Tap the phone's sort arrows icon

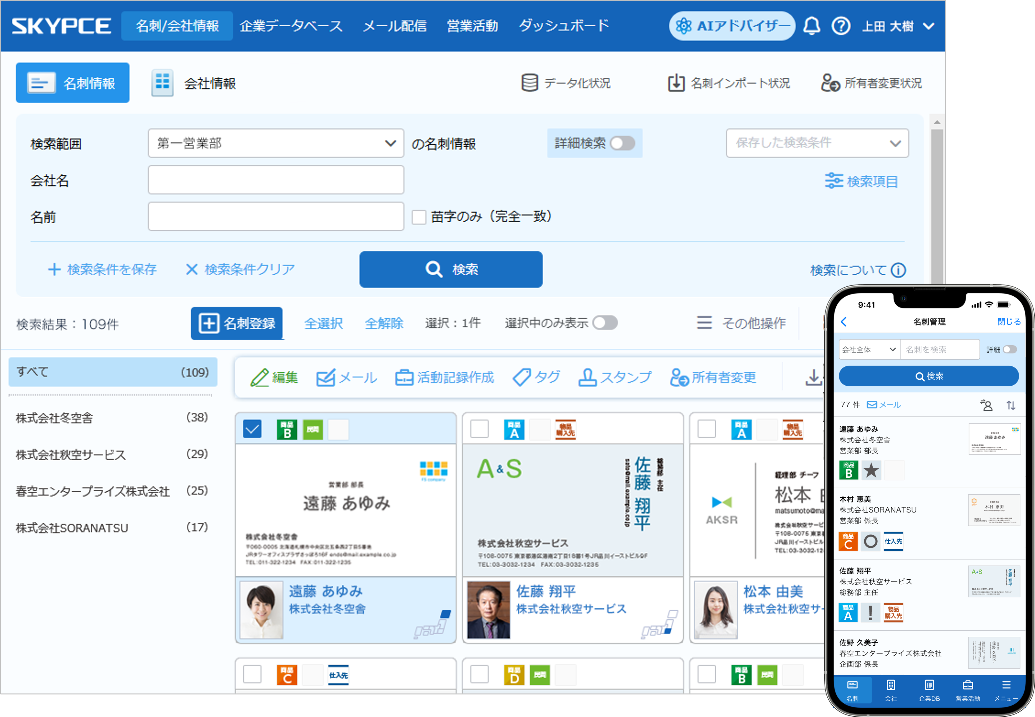pyautogui.click(x=1011, y=405)
